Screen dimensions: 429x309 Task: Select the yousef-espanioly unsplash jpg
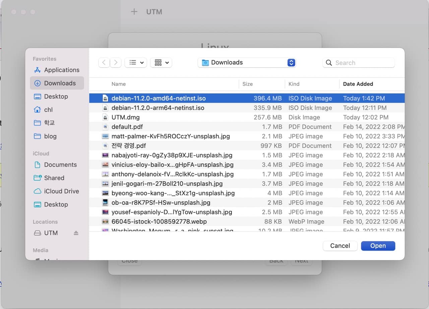[x=247, y=212]
